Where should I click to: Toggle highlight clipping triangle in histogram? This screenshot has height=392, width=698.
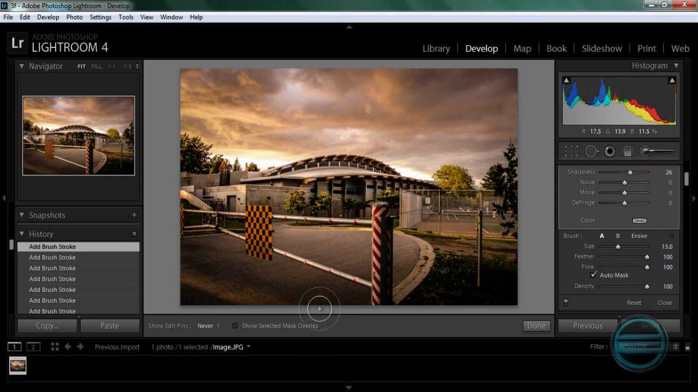(672, 80)
